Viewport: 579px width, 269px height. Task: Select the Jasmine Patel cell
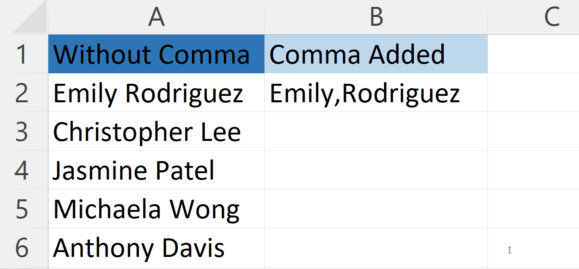tap(156, 170)
